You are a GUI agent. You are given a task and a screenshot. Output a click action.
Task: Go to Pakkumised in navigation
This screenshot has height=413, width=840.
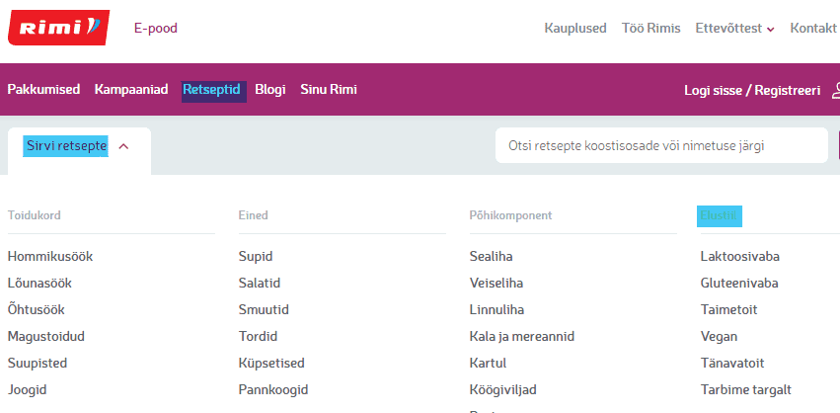(x=43, y=90)
